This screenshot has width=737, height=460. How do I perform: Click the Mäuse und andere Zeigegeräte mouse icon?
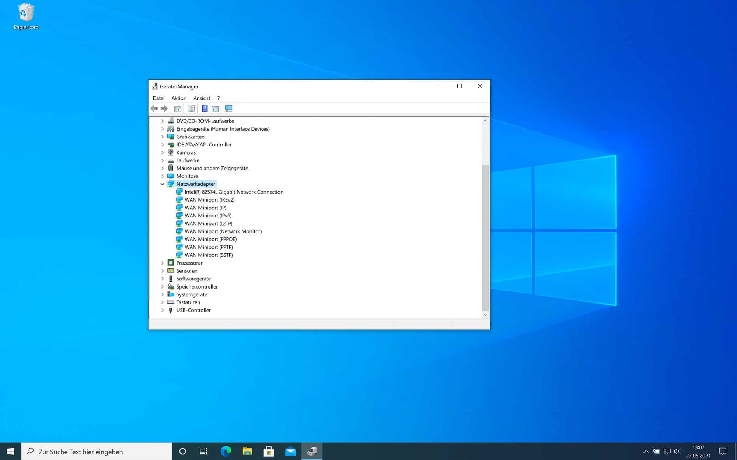[x=171, y=168]
